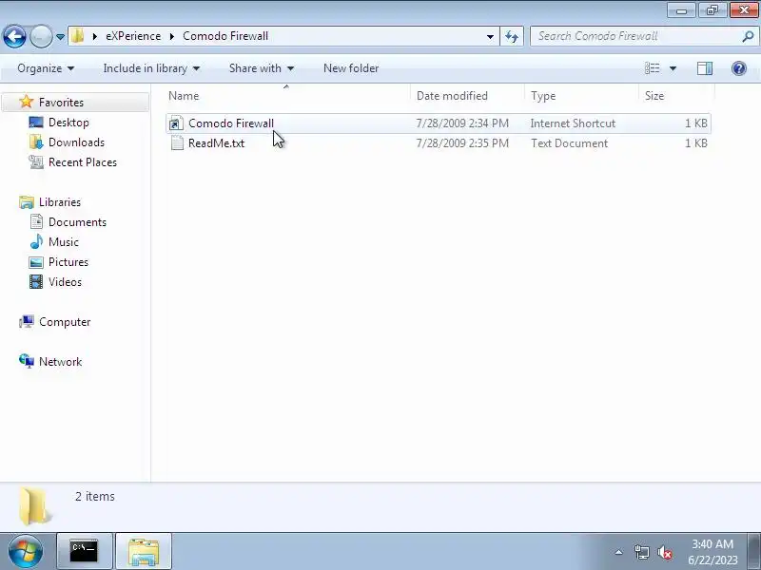Click date 7/28/2009 2:35 PM
The image size is (761, 570).
(462, 143)
